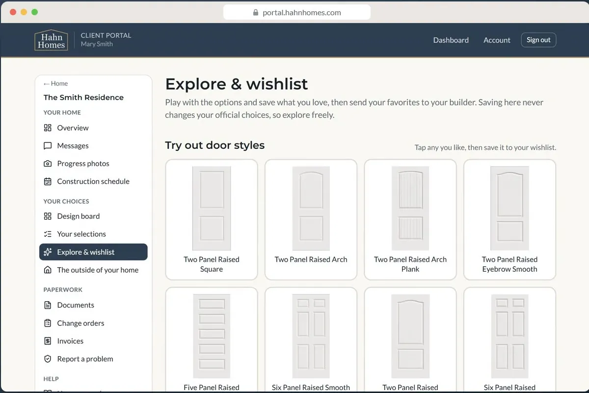Image resolution: width=589 pixels, height=393 pixels.
Task: Click the Try out door styles heading
Action: [x=215, y=145]
